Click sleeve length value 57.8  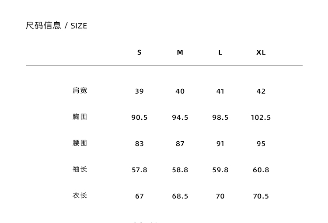pos(139,170)
